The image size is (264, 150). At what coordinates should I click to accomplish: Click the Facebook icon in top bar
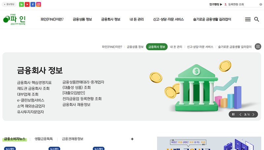point(33,4)
